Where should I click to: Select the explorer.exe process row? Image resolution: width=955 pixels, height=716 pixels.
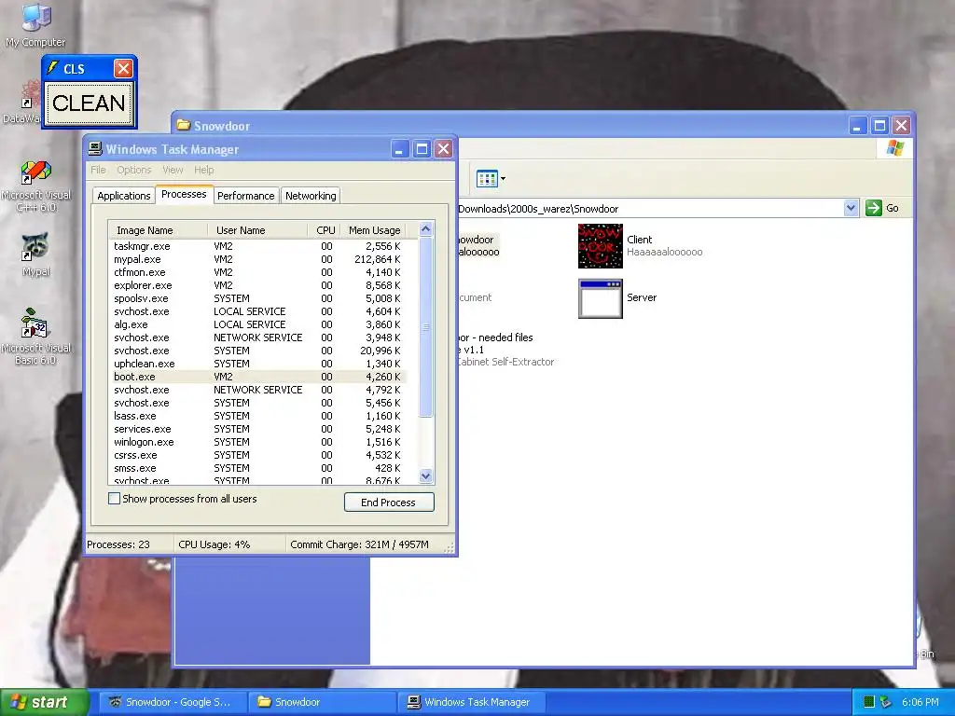tap(257, 285)
